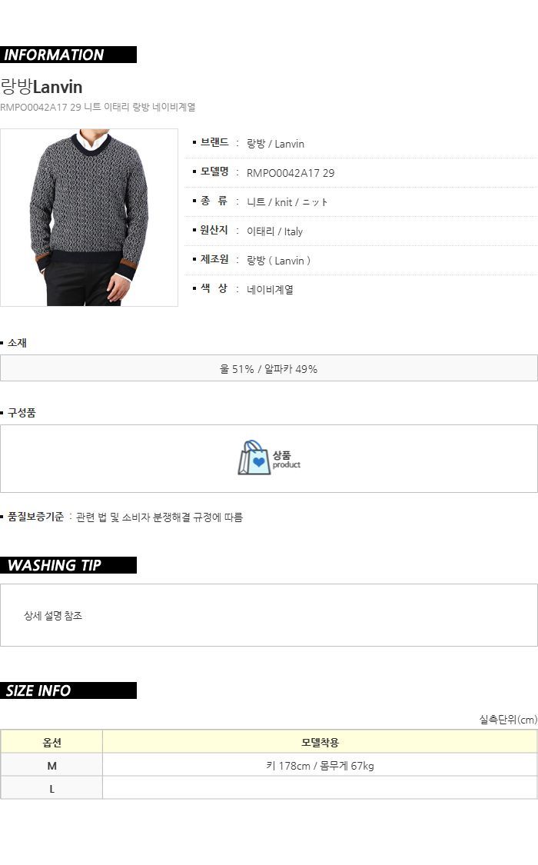Click the material box 울 51% / 알파카 49%

pyautogui.click(x=269, y=368)
